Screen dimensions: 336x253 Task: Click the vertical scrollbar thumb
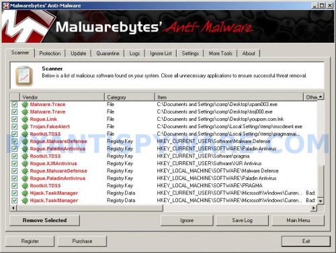coord(321,182)
